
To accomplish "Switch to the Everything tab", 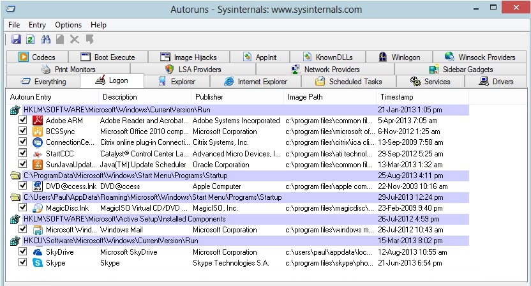I will 43,82.
